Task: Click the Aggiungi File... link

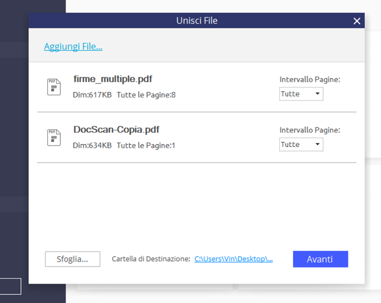Action: click(73, 46)
